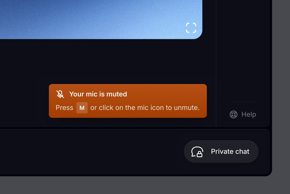Click the 'Private chat' label text

point(230,152)
